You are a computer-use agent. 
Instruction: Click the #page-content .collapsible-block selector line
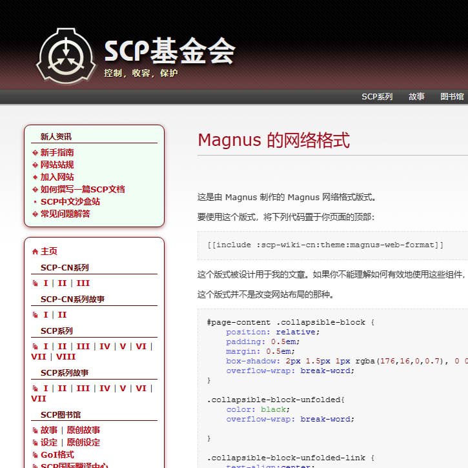click(x=290, y=322)
